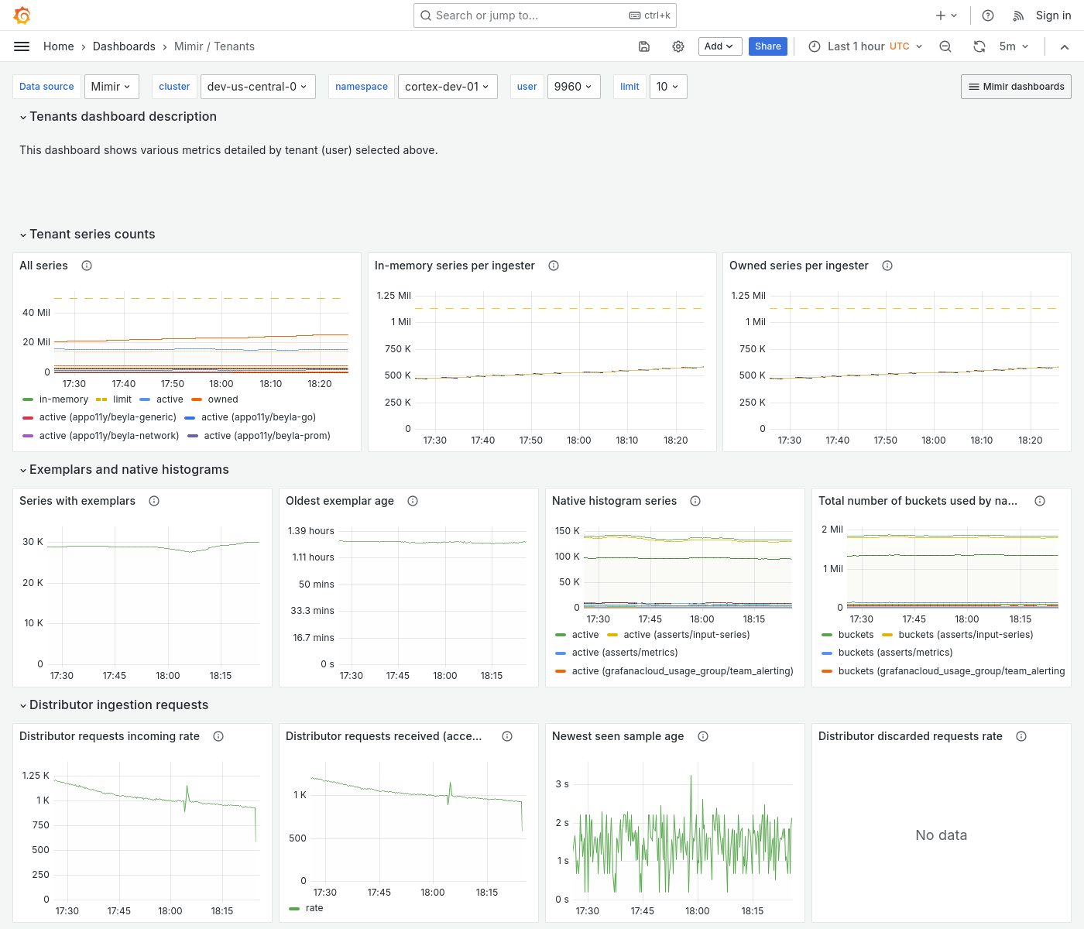Toggle the owned series in All series legend

coord(222,399)
